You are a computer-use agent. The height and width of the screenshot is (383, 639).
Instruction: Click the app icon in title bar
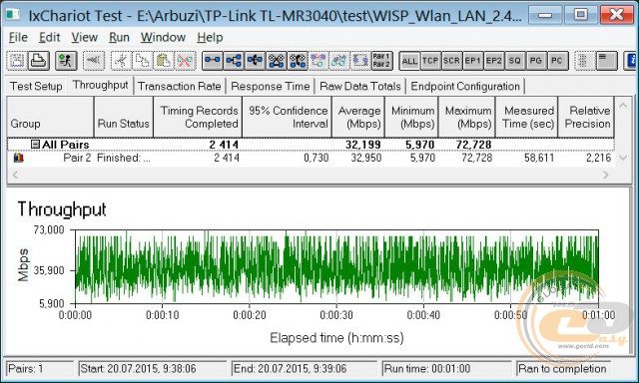(13, 15)
